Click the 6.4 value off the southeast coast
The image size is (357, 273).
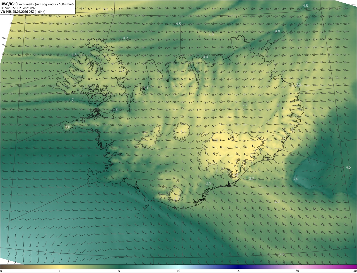click(x=295, y=179)
